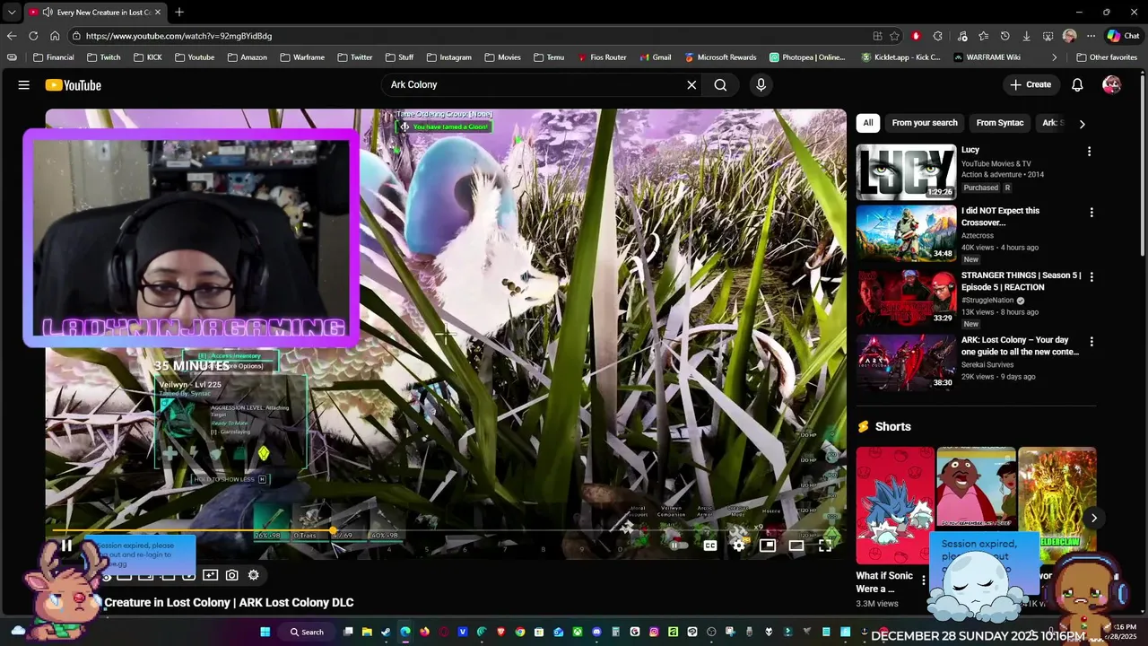The height and width of the screenshot is (646, 1148).
Task: Open ARK: Lost Colony day one guide
Action: tap(906, 362)
